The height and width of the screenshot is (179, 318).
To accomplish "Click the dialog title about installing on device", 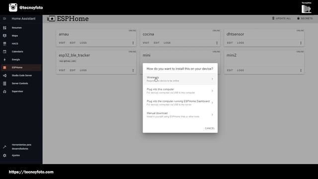I will tap(180, 69).
